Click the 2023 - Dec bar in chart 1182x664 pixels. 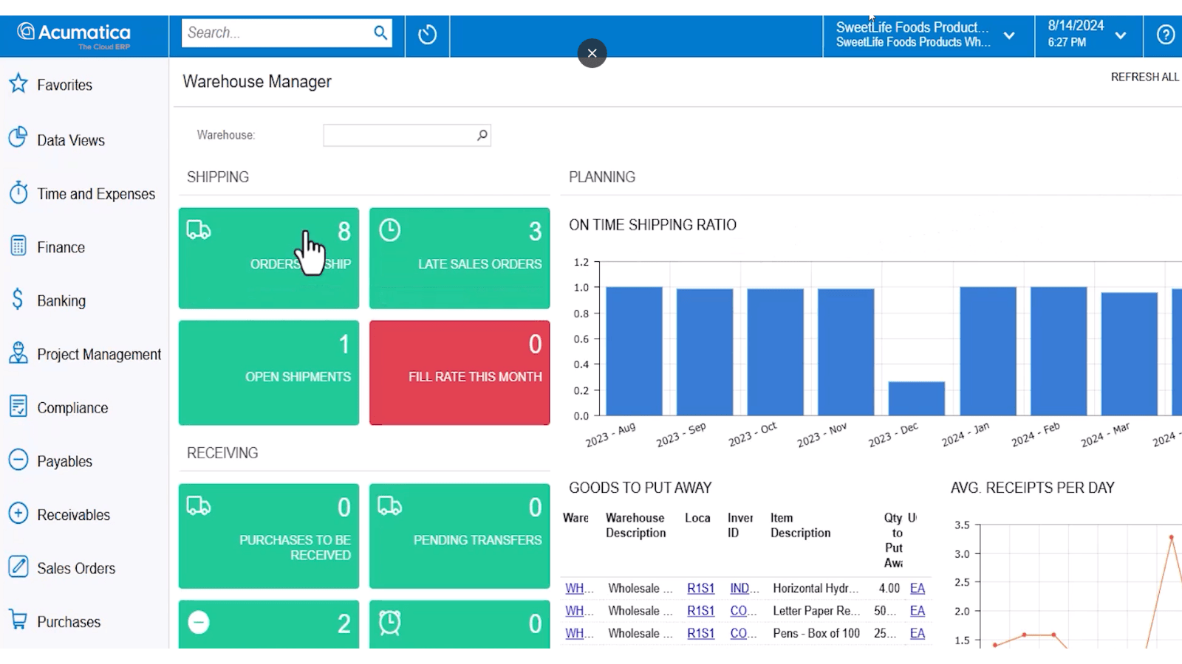[916, 398]
